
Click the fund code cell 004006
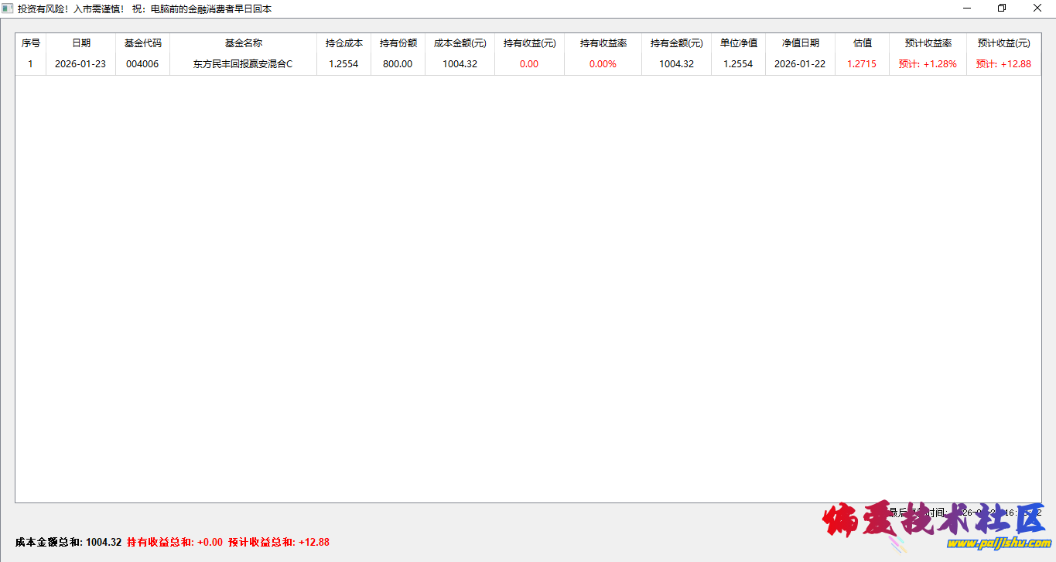pyautogui.click(x=142, y=64)
